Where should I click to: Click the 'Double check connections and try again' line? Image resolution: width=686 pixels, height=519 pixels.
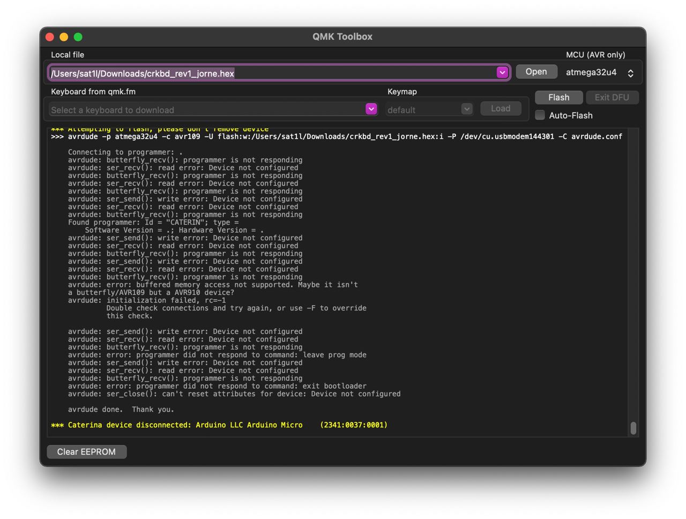tap(236, 308)
